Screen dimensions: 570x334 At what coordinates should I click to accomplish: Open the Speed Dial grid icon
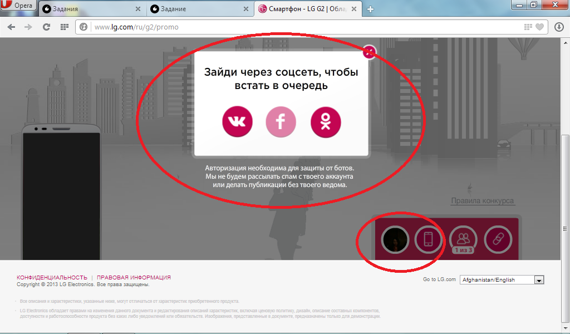[x=65, y=27]
